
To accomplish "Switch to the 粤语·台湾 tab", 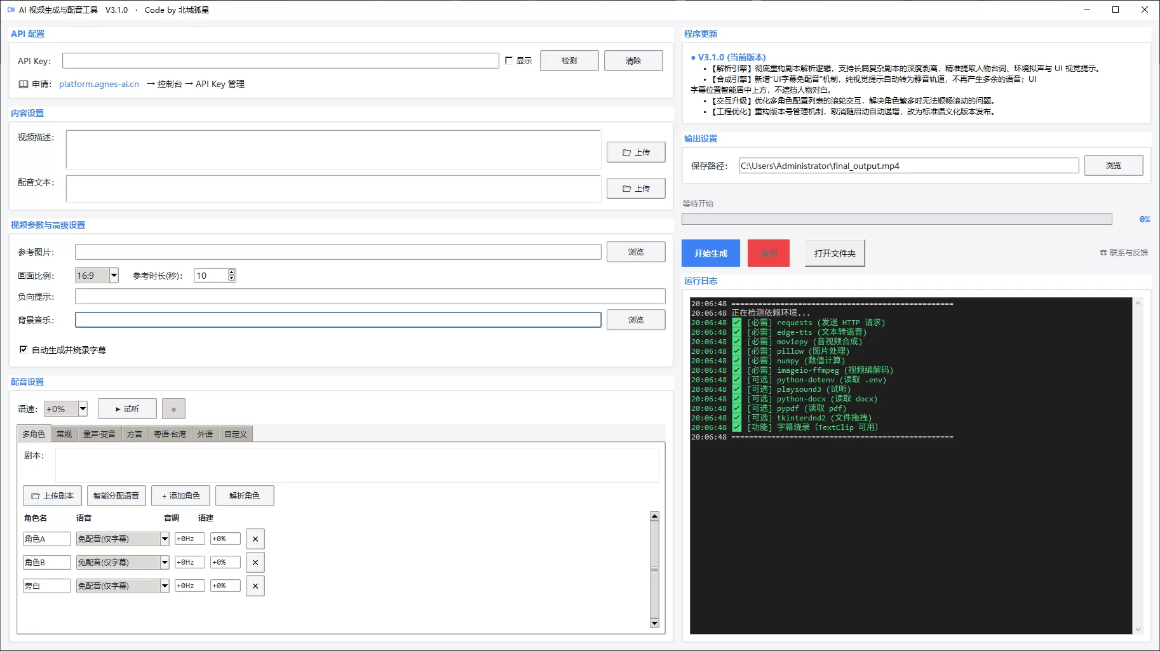I will pyautogui.click(x=170, y=434).
